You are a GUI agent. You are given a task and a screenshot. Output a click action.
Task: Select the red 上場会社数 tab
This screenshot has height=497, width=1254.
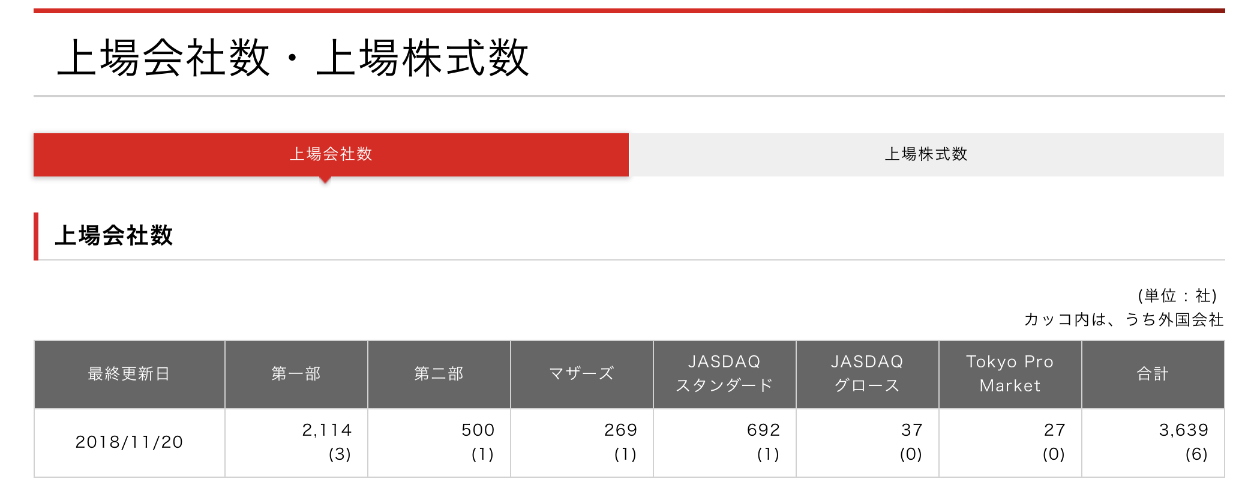[331, 154]
